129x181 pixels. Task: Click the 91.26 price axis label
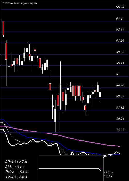tap(120, 41)
